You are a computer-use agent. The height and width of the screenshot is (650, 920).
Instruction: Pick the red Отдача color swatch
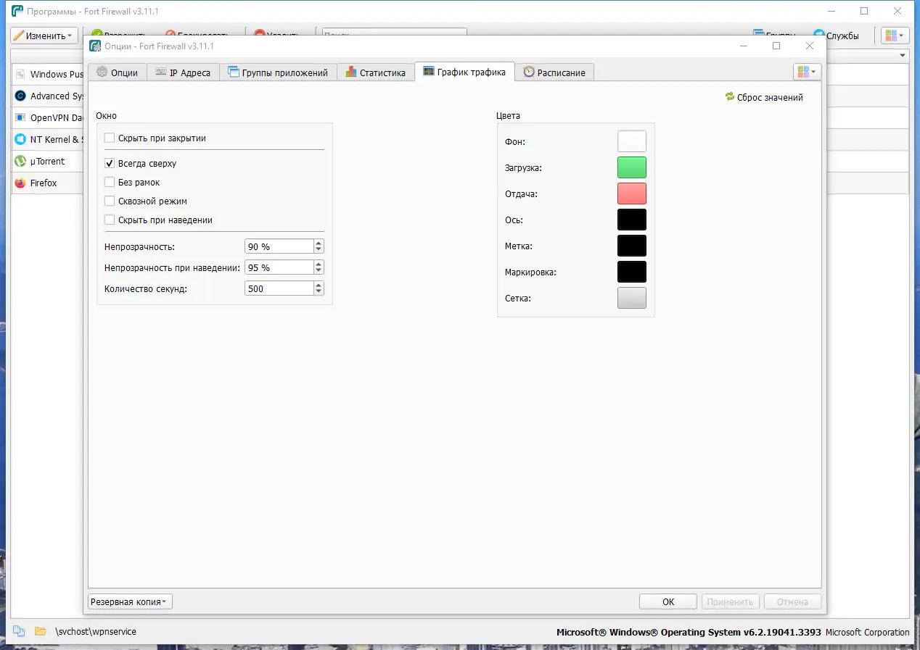[631, 193]
